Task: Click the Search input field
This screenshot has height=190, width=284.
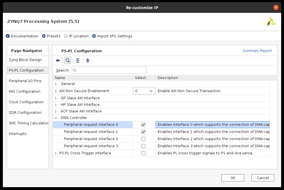Action: [109, 70]
